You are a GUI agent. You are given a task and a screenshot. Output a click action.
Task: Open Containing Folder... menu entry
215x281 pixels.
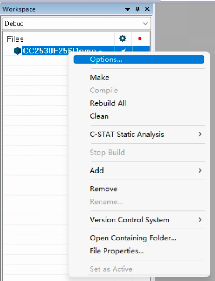[139, 238]
